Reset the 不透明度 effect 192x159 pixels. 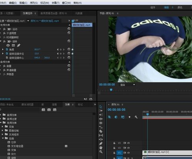tap(69, 33)
